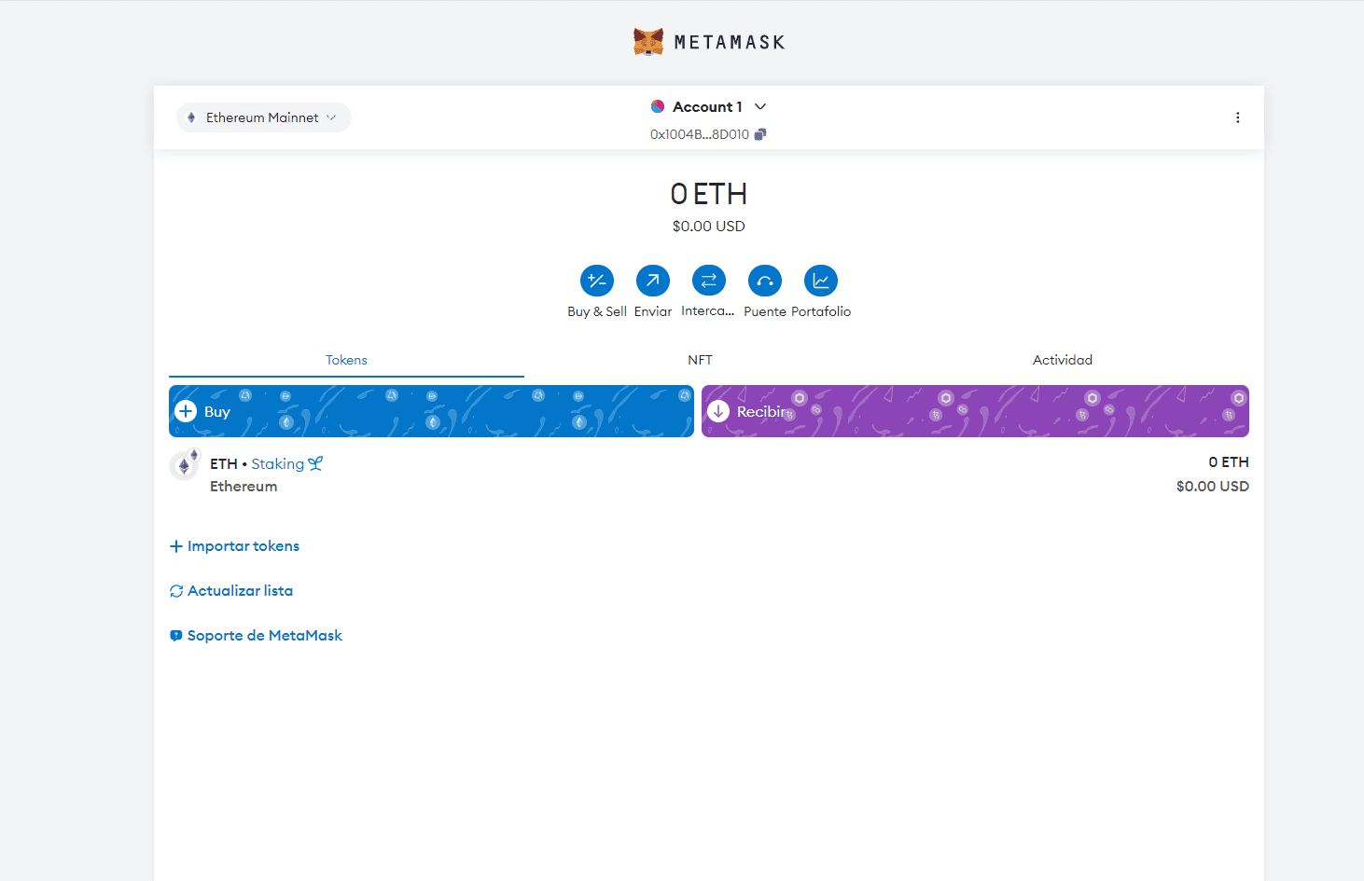Click the Actualizar lista link

pos(231,591)
